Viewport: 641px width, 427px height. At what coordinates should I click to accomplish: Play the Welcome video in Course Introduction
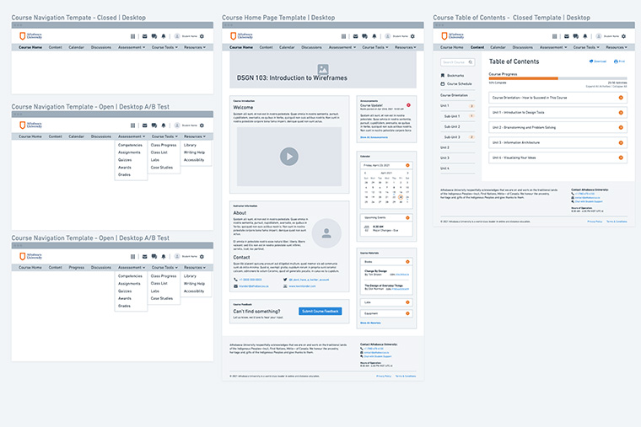point(289,156)
